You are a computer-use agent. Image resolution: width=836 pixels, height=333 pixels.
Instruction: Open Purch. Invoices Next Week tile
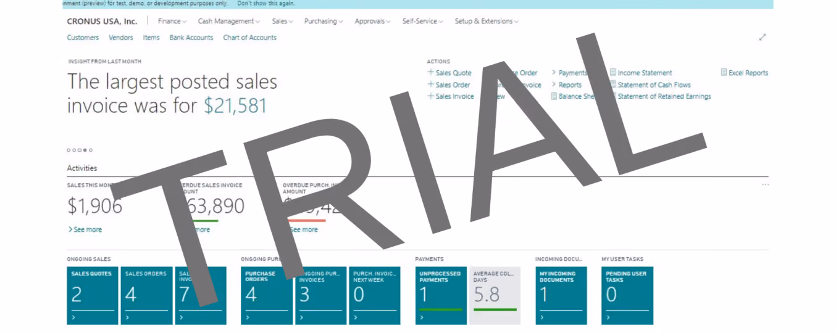point(374,295)
